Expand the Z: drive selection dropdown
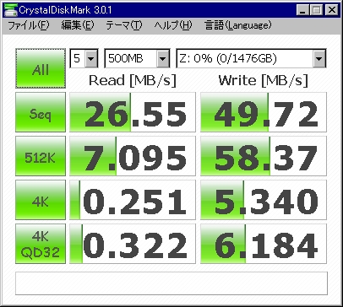 click(319, 58)
